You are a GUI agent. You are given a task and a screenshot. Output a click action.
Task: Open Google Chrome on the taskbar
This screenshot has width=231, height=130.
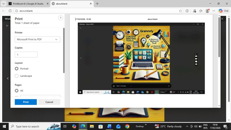[x=127, y=127]
